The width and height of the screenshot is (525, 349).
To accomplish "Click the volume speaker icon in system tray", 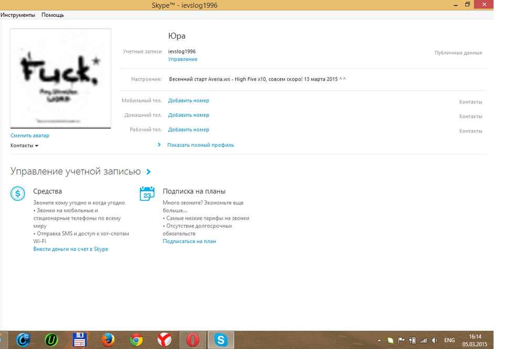I will 434,340.
